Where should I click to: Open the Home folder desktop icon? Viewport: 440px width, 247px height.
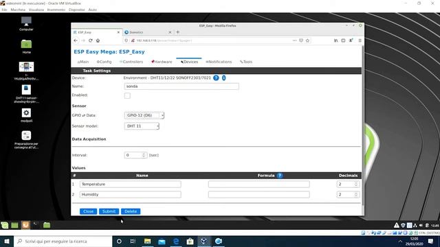(x=26, y=47)
